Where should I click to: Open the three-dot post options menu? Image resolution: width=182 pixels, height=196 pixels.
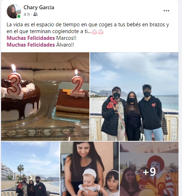point(166,11)
